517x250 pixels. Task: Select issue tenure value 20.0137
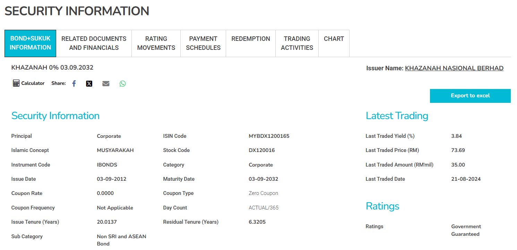point(107,222)
